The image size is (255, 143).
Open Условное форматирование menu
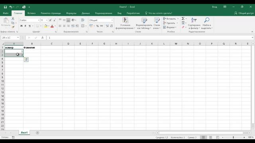click(125, 23)
